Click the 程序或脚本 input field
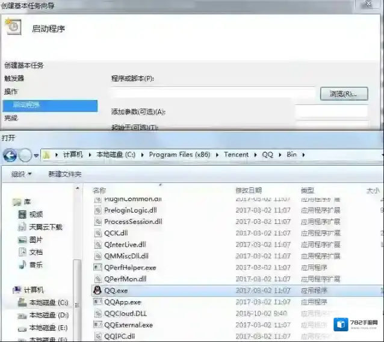The image size is (384, 342). tap(212, 93)
